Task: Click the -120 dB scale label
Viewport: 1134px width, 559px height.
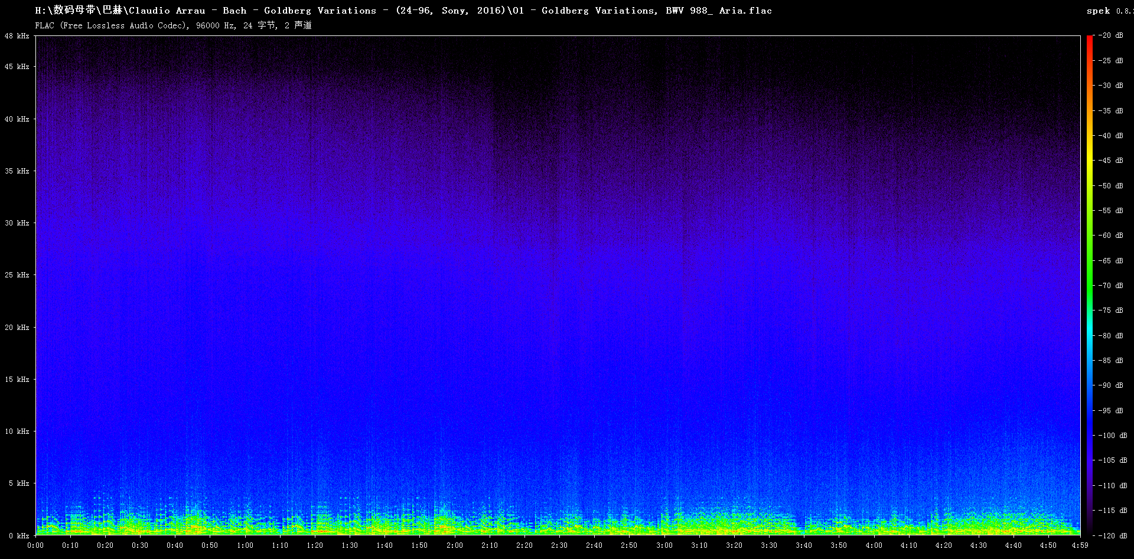Action: pos(1113,536)
